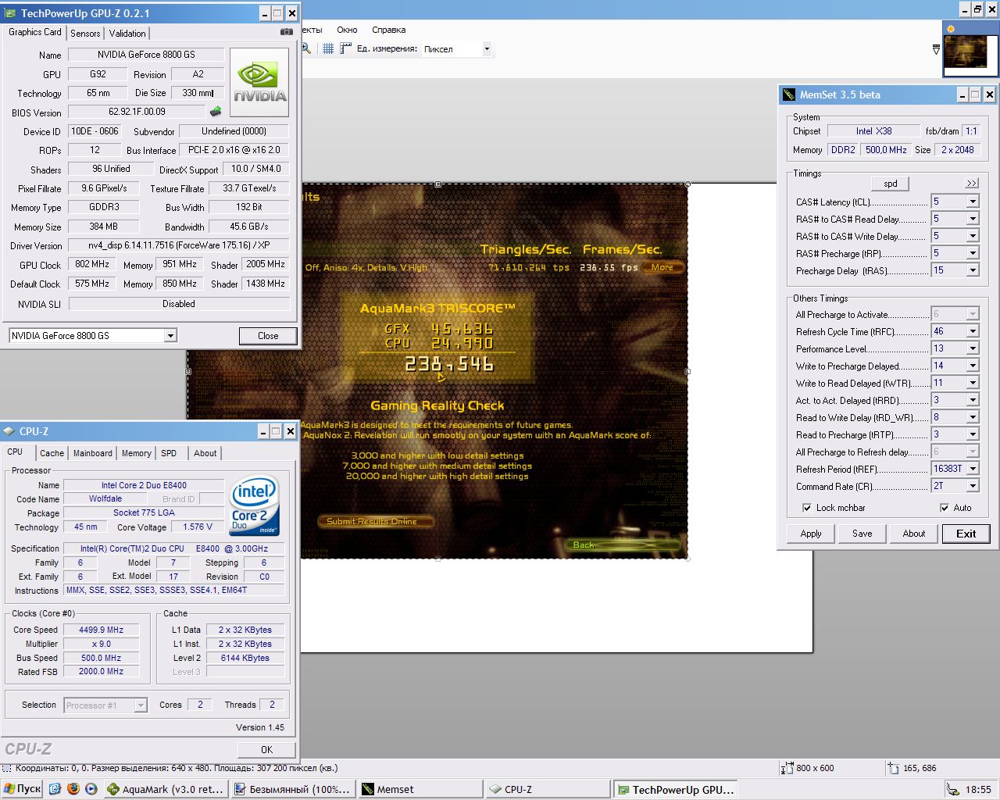Click the double-arrow expand button in MemSet Timings
Screen dimensions: 1000x800
coord(971,184)
